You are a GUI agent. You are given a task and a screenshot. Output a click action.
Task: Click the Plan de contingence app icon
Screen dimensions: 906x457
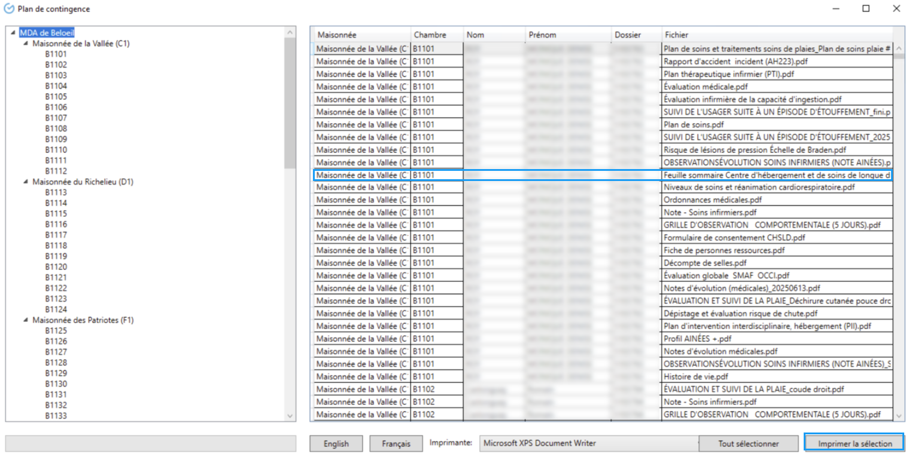9,9
